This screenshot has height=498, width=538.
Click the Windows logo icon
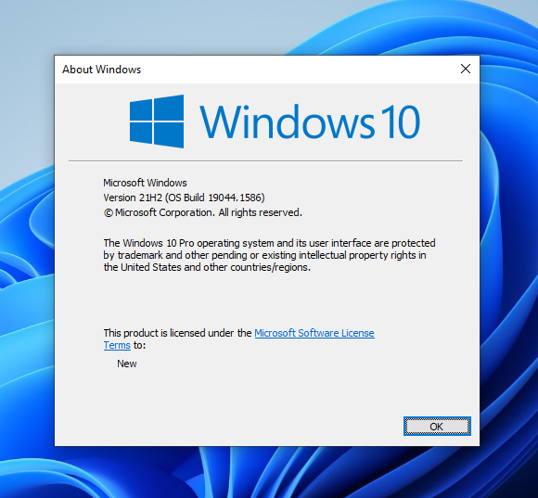coord(157,121)
